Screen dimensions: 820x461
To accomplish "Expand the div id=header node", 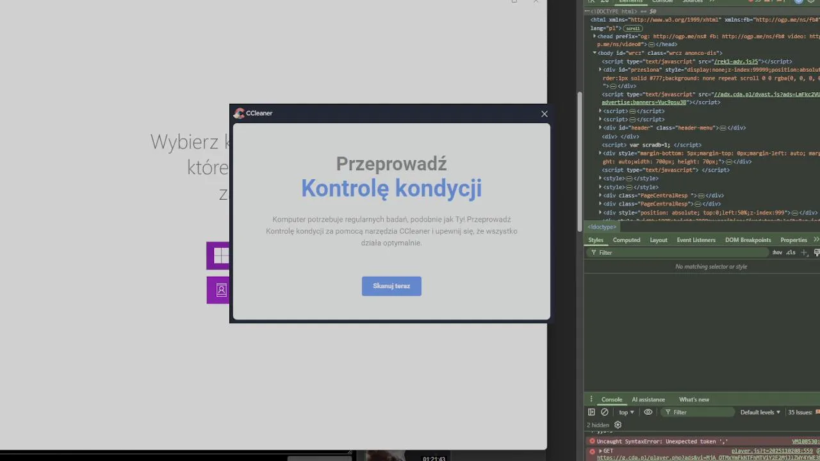I will (x=600, y=128).
